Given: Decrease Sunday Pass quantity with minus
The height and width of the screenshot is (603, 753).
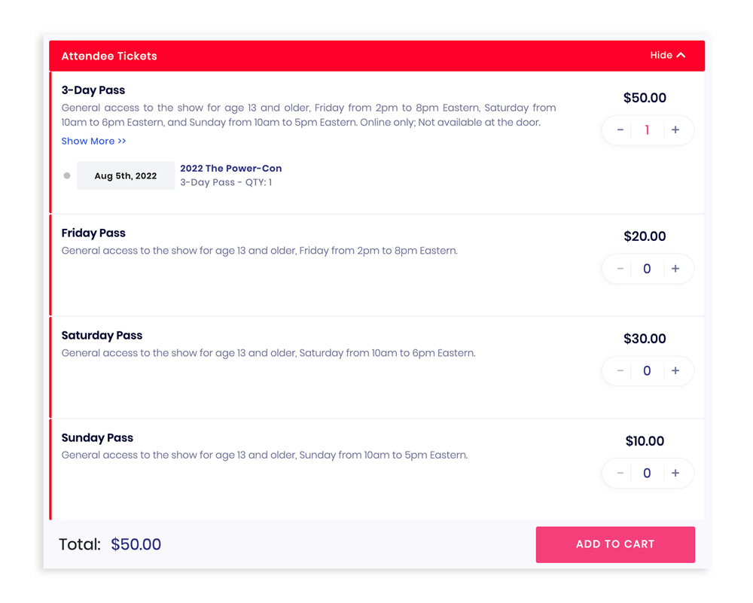Looking at the screenshot, I should click(x=620, y=473).
